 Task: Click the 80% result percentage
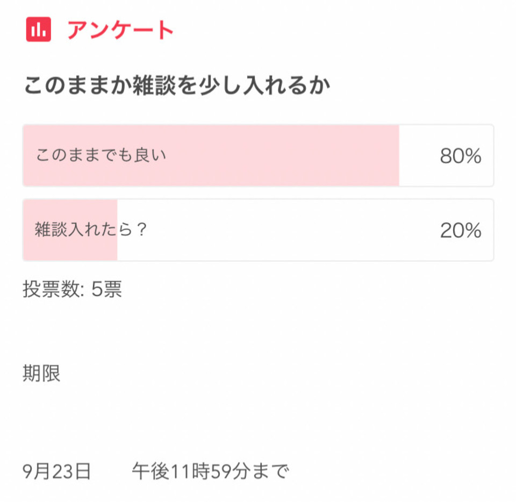pyautogui.click(x=461, y=156)
